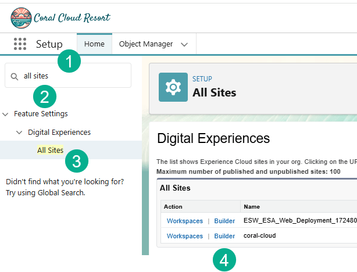The image size is (357, 272).
Task: Select All Sites in the sidebar tree
Action: pos(50,150)
